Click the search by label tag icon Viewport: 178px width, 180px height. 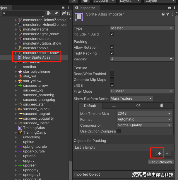(56, 13)
